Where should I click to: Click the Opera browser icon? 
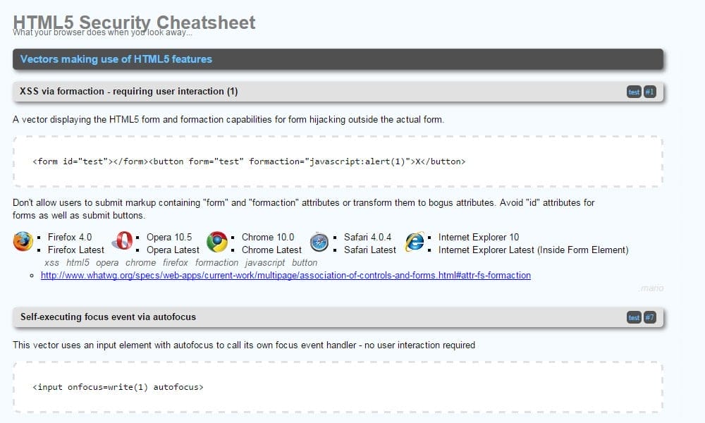pos(123,242)
